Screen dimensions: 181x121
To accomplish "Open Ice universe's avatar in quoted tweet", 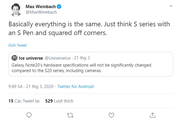I will coord(15,58).
